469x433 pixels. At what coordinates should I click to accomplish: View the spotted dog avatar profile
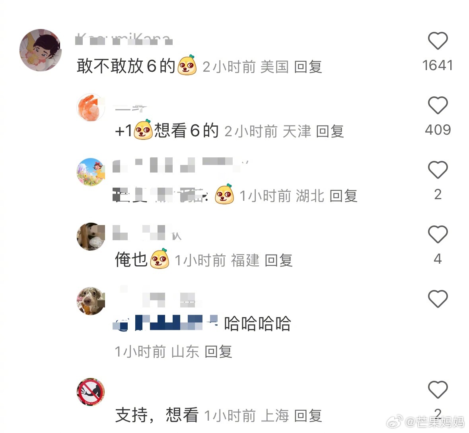[91, 301]
